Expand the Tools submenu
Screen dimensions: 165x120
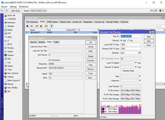(20, 69)
